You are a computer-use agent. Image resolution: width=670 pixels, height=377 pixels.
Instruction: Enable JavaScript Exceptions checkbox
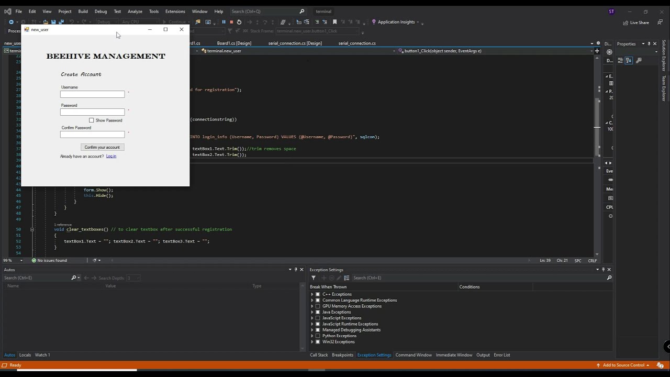(318, 318)
